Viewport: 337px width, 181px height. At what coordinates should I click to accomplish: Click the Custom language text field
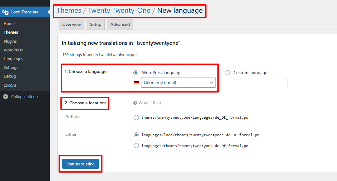coord(260,83)
